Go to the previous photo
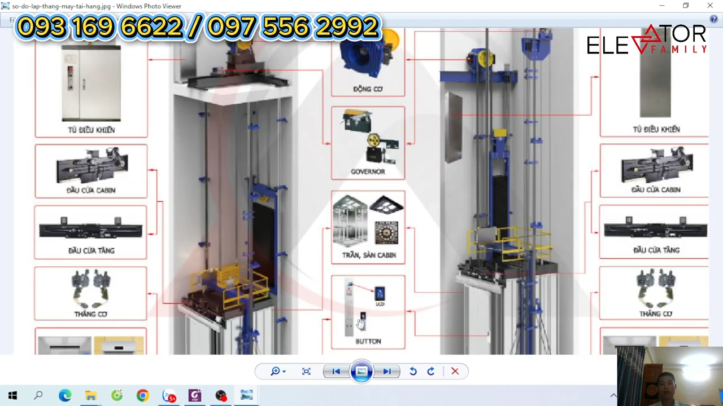723x406 pixels. coord(336,371)
